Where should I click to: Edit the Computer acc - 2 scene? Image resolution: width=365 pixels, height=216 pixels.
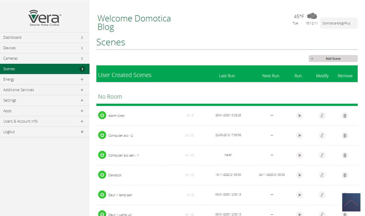[x=322, y=135]
